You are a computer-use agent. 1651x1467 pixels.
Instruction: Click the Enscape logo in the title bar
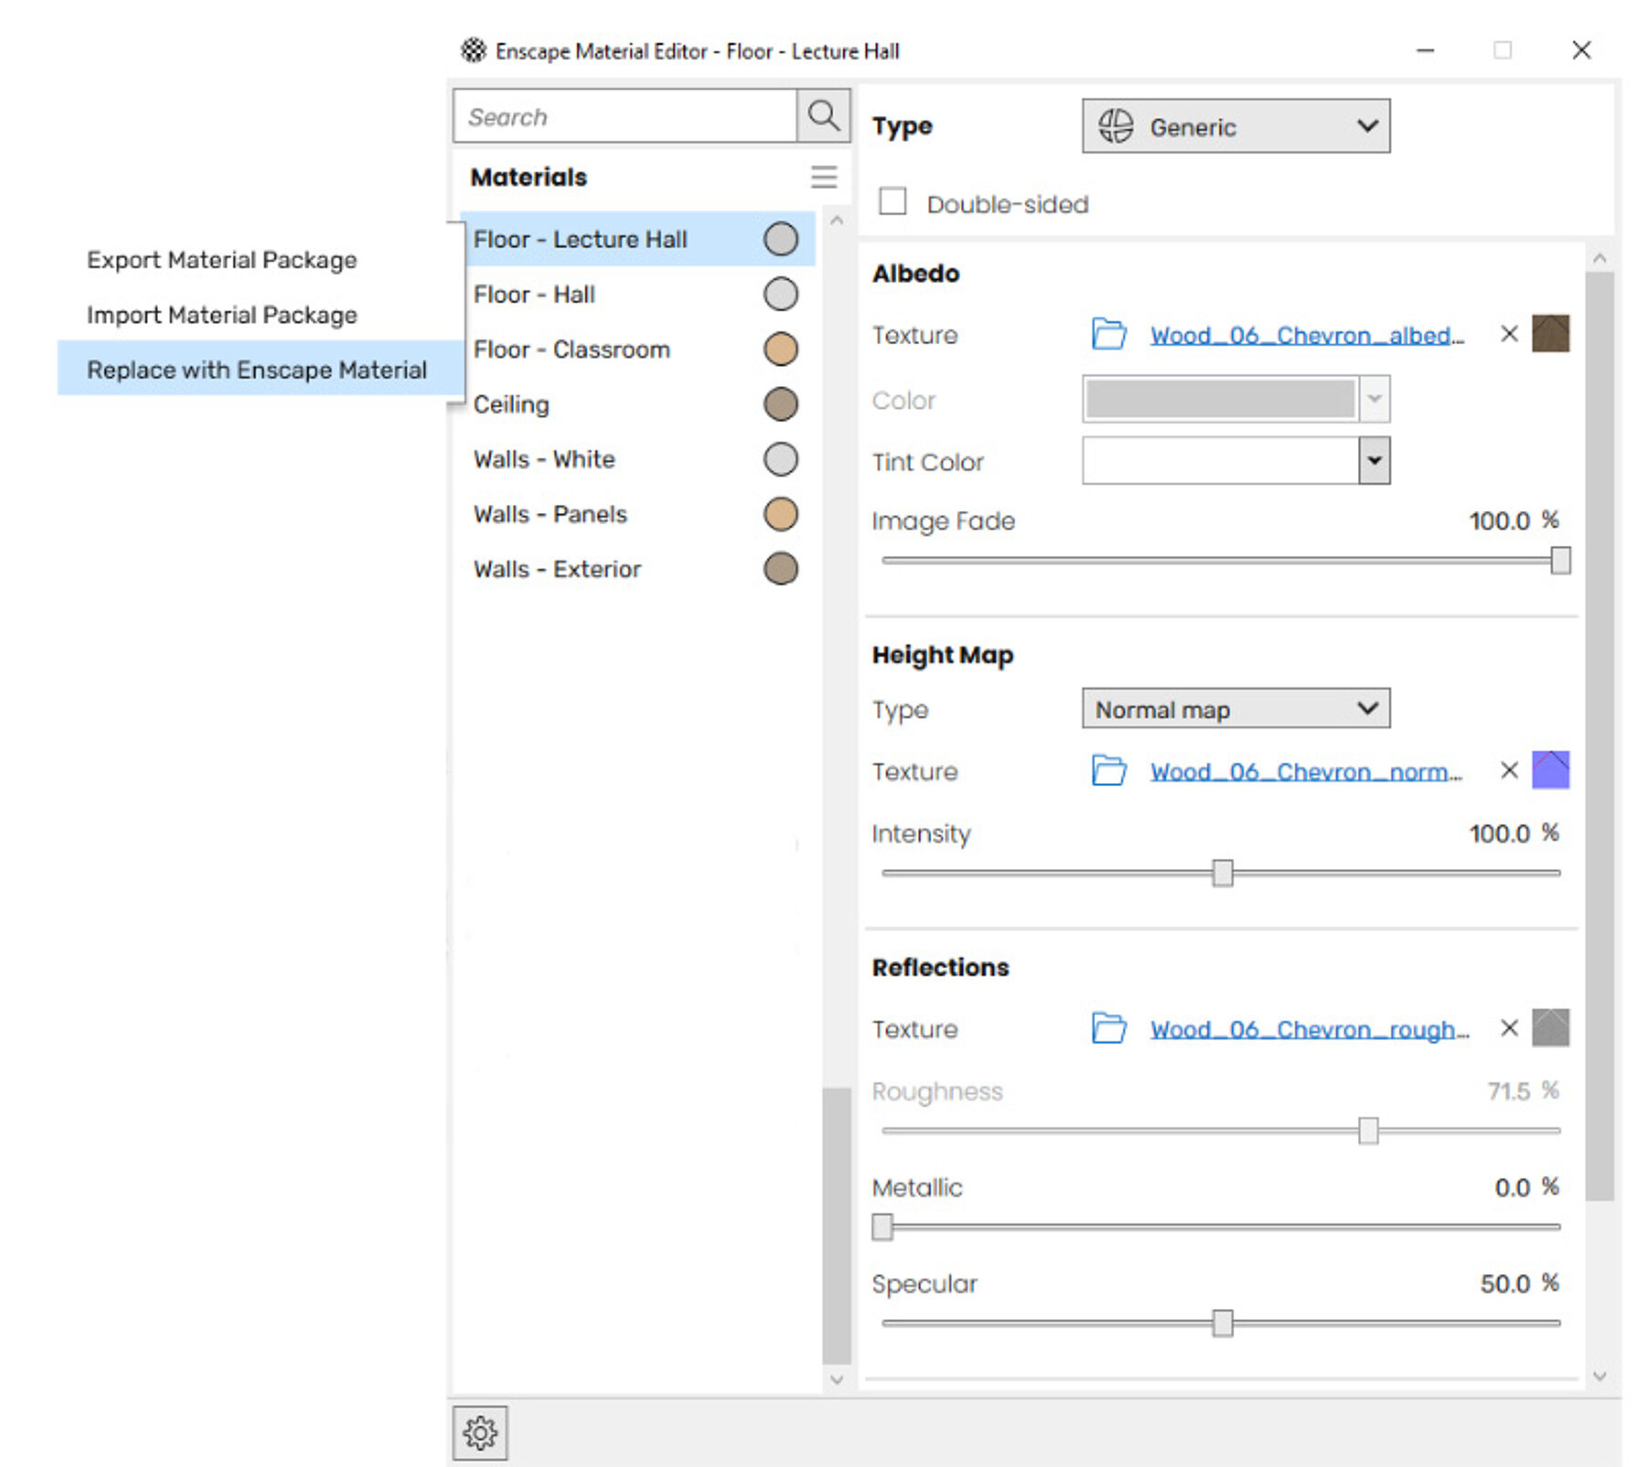tap(473, 50)
